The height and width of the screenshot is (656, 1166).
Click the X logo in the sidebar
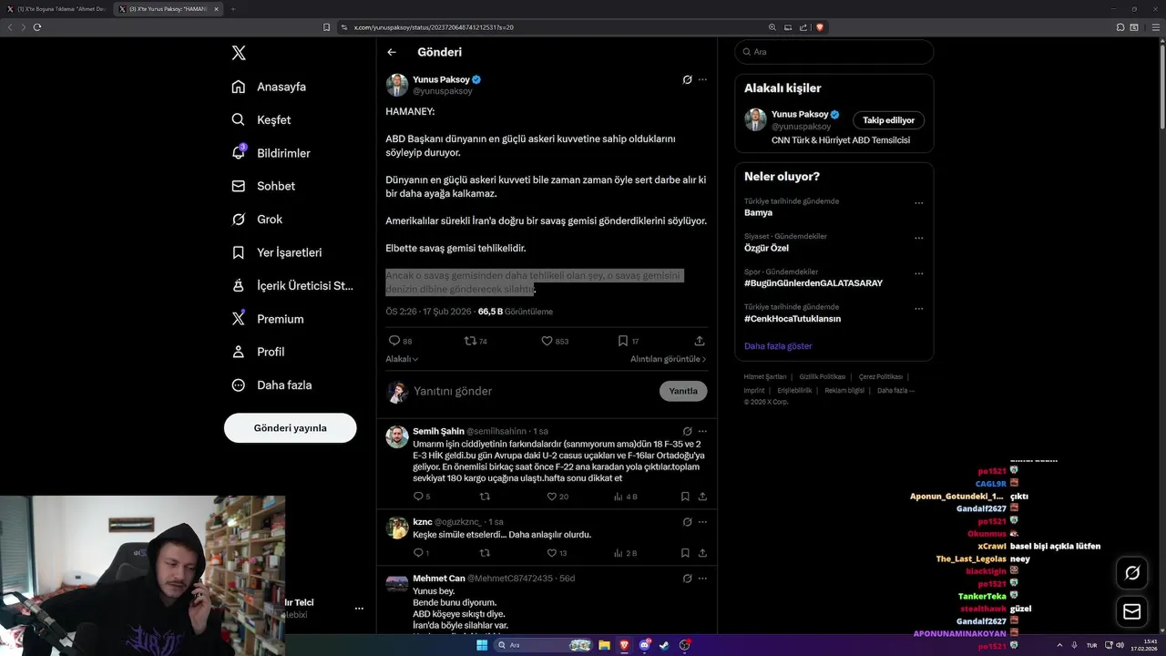coord(239,53)
